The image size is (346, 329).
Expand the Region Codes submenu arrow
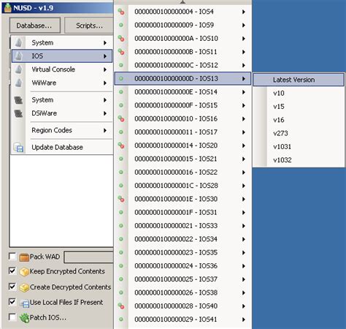105,130
